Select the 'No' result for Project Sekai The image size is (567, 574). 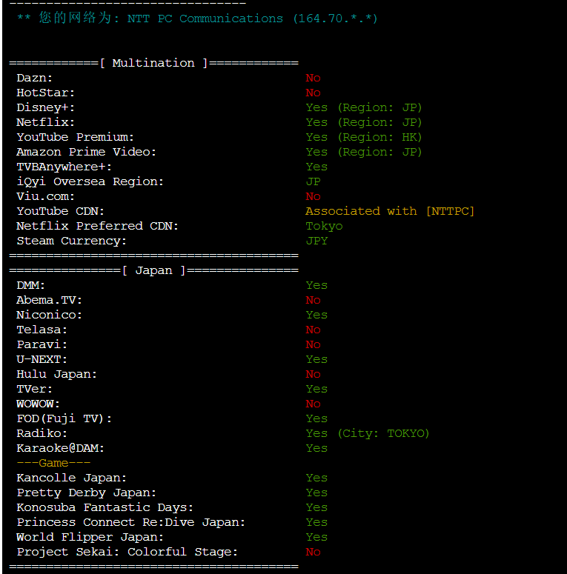coord(314,552)
